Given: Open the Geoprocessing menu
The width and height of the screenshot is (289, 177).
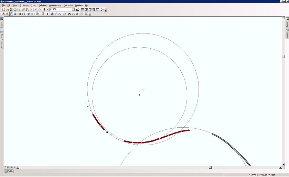Looking at the screenshot, I should click(x=55, y=6).
